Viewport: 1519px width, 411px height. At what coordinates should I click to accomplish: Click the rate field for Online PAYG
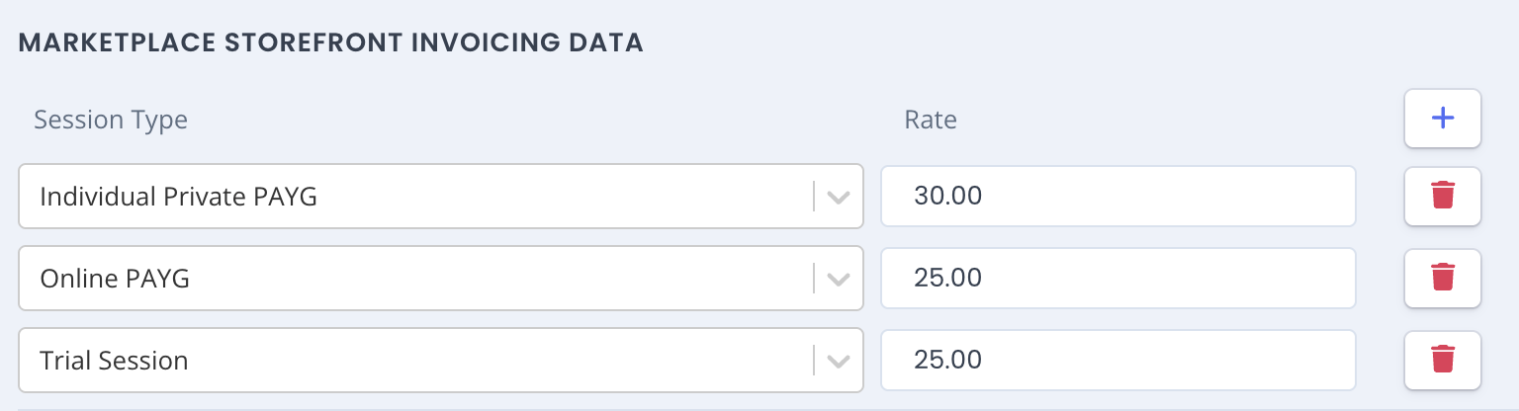(x=1117, y=278)
